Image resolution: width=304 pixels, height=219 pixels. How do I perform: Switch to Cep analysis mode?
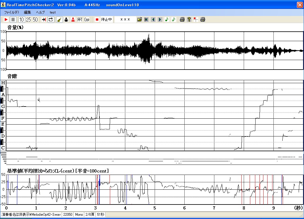pyautogui.click(x=87, y=20)
